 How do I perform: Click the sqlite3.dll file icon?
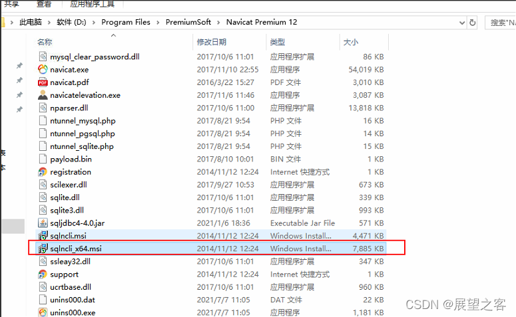point(43,210)
